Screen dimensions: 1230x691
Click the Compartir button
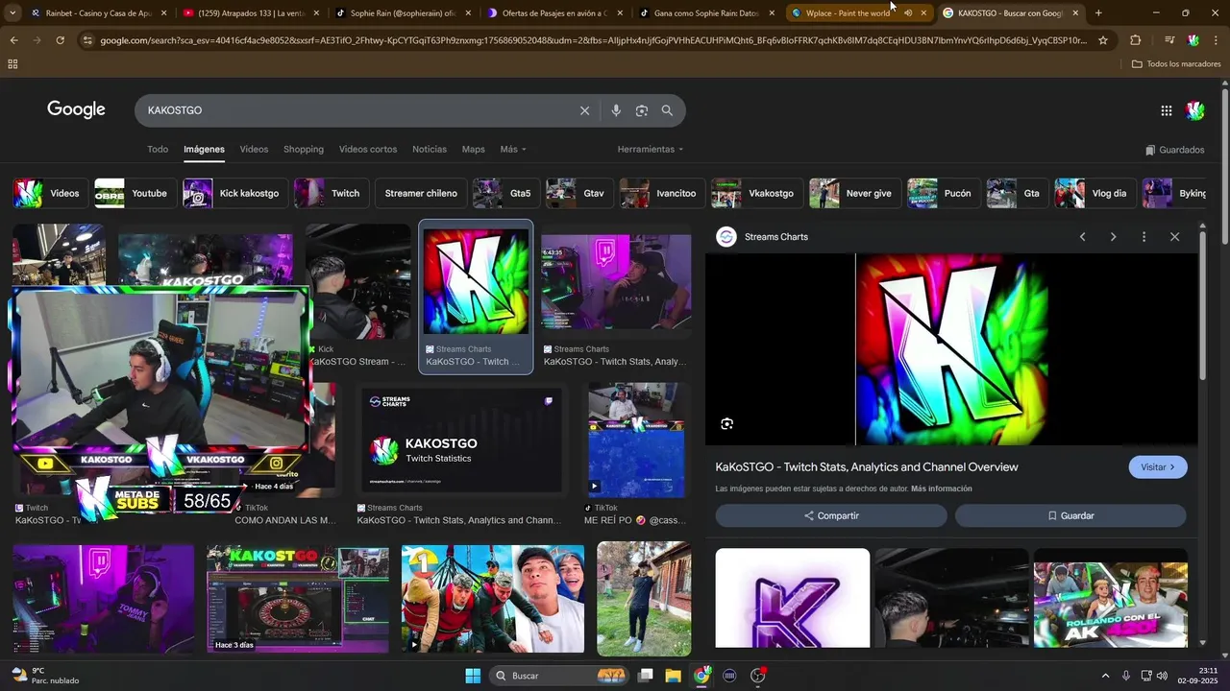pos(831,515)
